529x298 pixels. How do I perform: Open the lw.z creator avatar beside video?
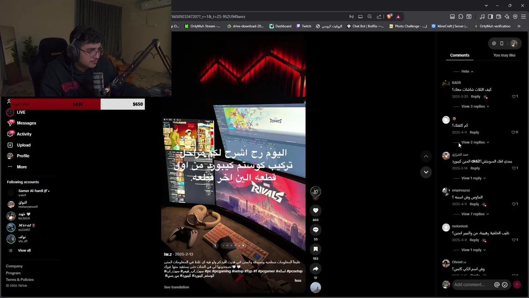point(315,192)
